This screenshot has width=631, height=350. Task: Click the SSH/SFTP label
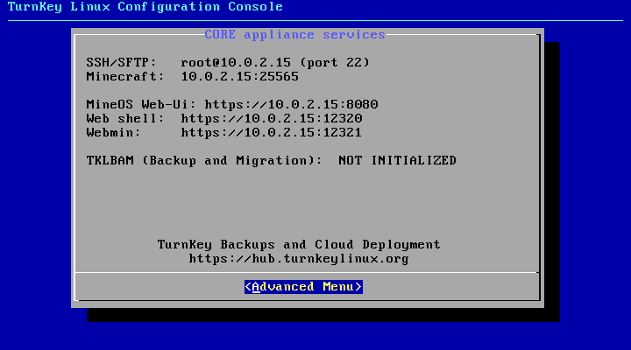click(121, 63)
